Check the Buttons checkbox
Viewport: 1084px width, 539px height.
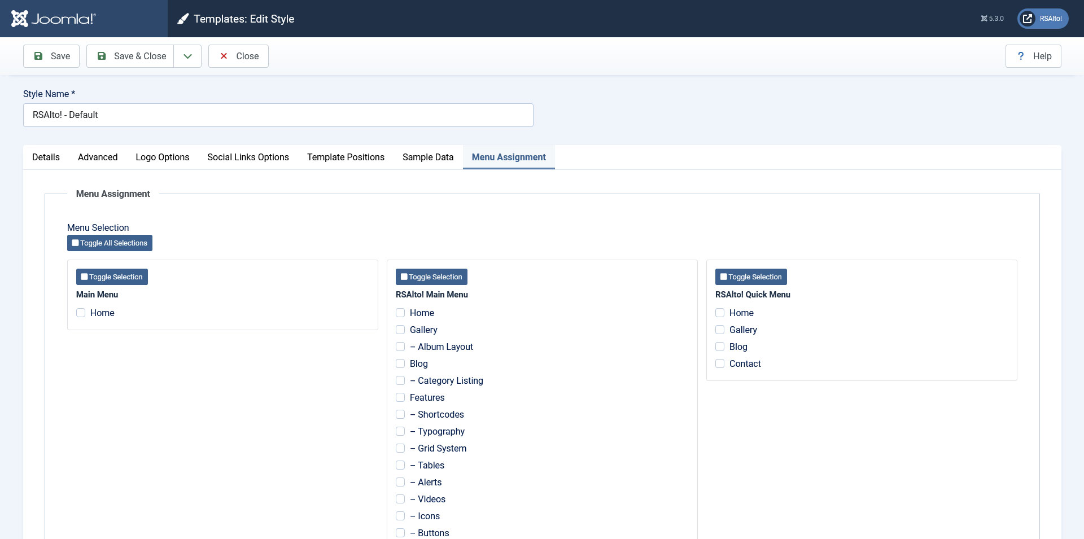click(400, 533)
